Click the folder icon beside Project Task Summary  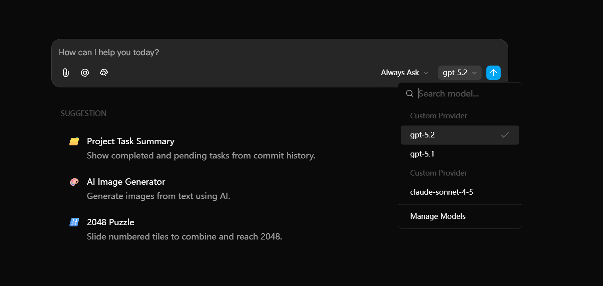(x=74, y=141)
